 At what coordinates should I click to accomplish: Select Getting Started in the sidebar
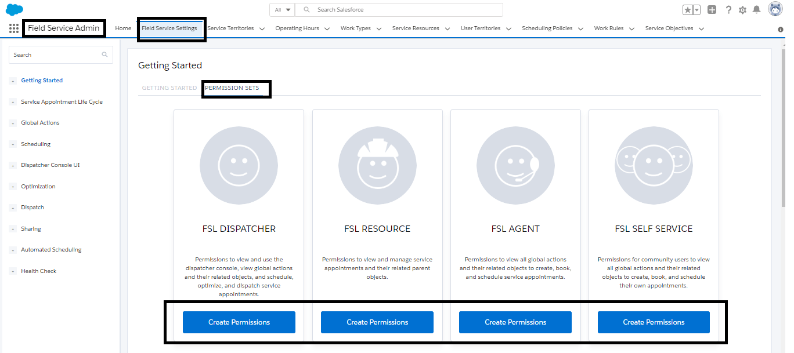[x=42, y=81]
